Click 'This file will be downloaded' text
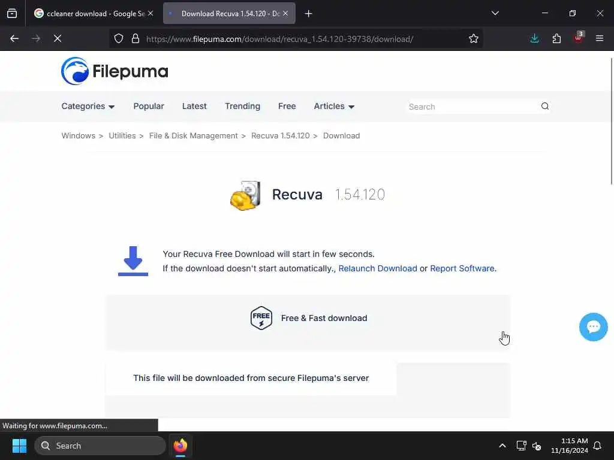Screen dimensions: 614x460 [x=251, y=378]
